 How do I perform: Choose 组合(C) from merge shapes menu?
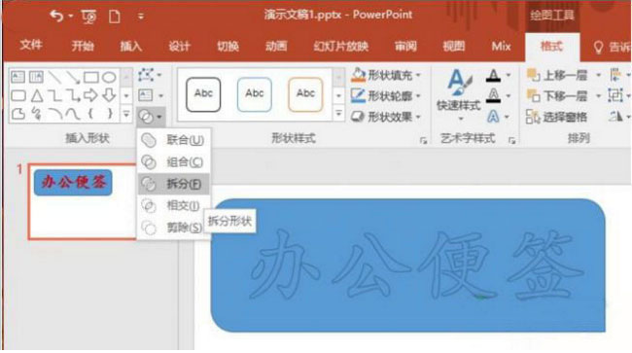[173, 162]
